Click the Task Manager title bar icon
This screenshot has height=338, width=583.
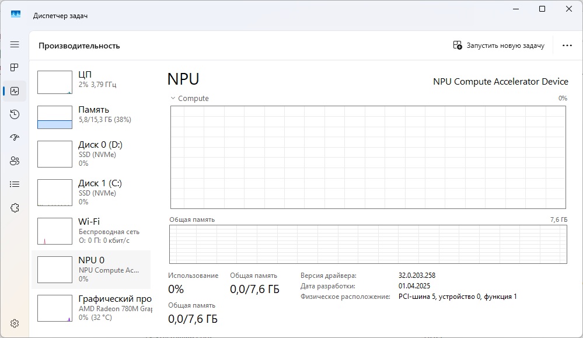16,14
